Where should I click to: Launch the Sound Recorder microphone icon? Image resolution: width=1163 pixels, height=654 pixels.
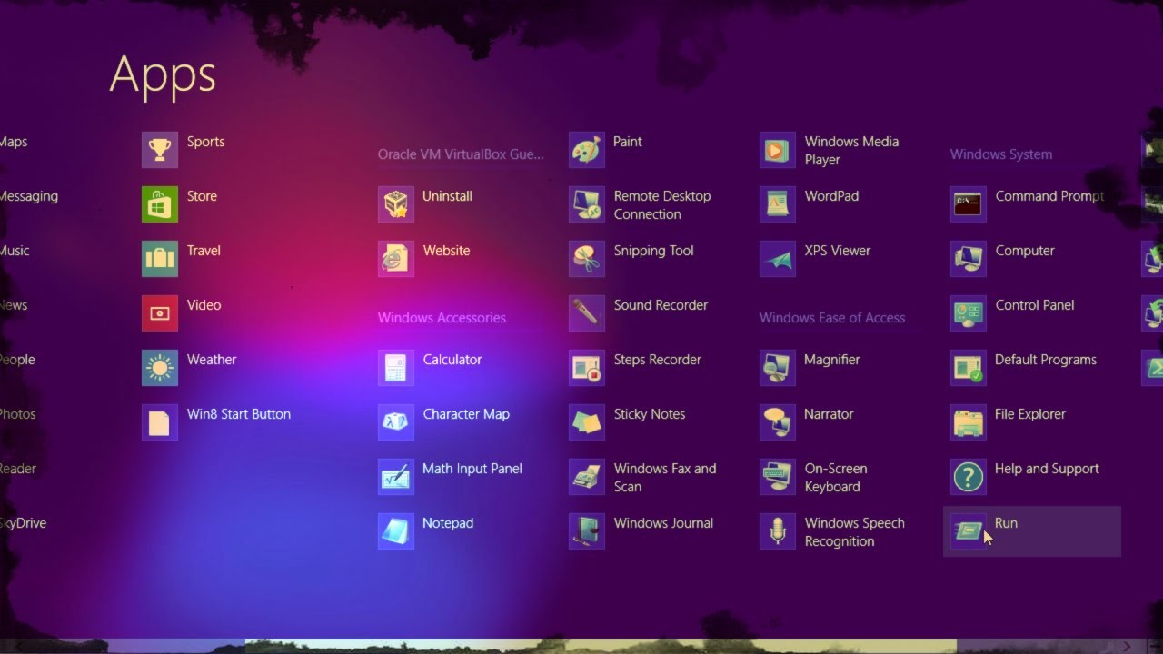587,313
